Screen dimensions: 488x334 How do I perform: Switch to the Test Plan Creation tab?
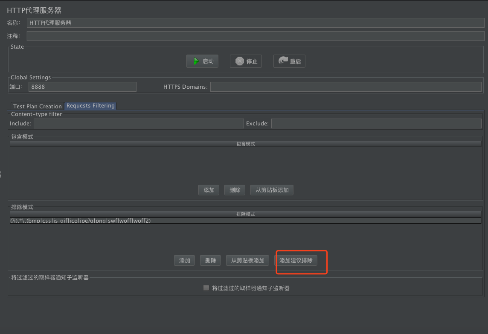(38, 106)
